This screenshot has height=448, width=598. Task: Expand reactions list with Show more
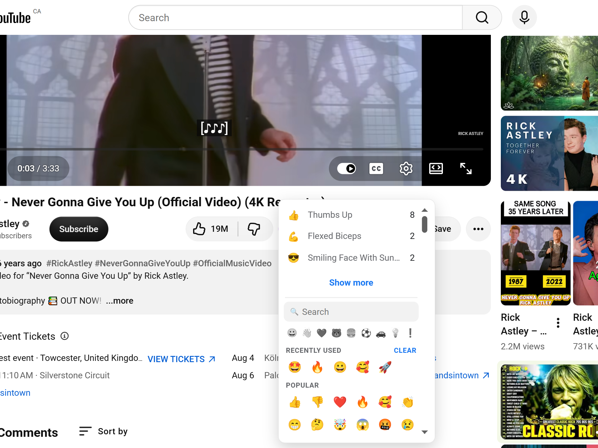click(351, 282)
